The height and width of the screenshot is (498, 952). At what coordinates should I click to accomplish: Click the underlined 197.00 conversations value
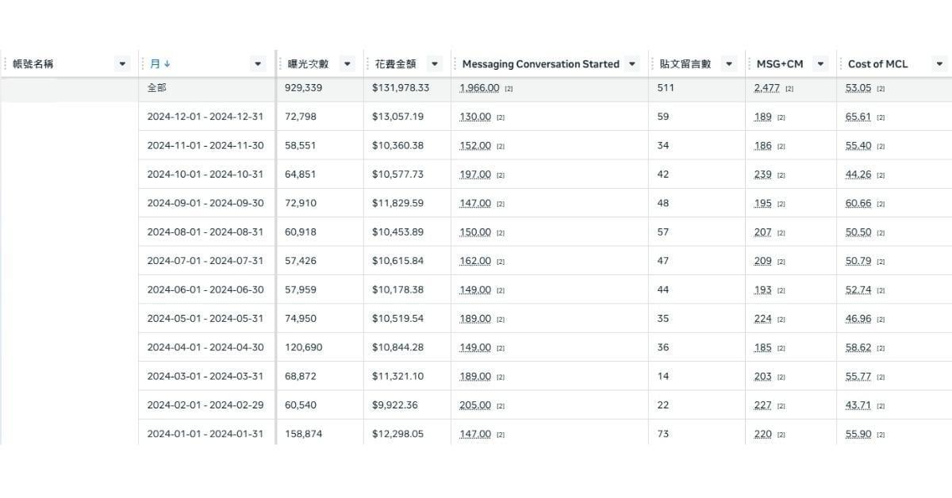point(475,174)
